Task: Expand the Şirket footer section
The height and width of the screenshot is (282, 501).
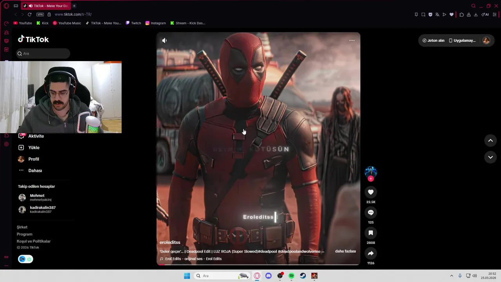Action: [x=22, y=227]
